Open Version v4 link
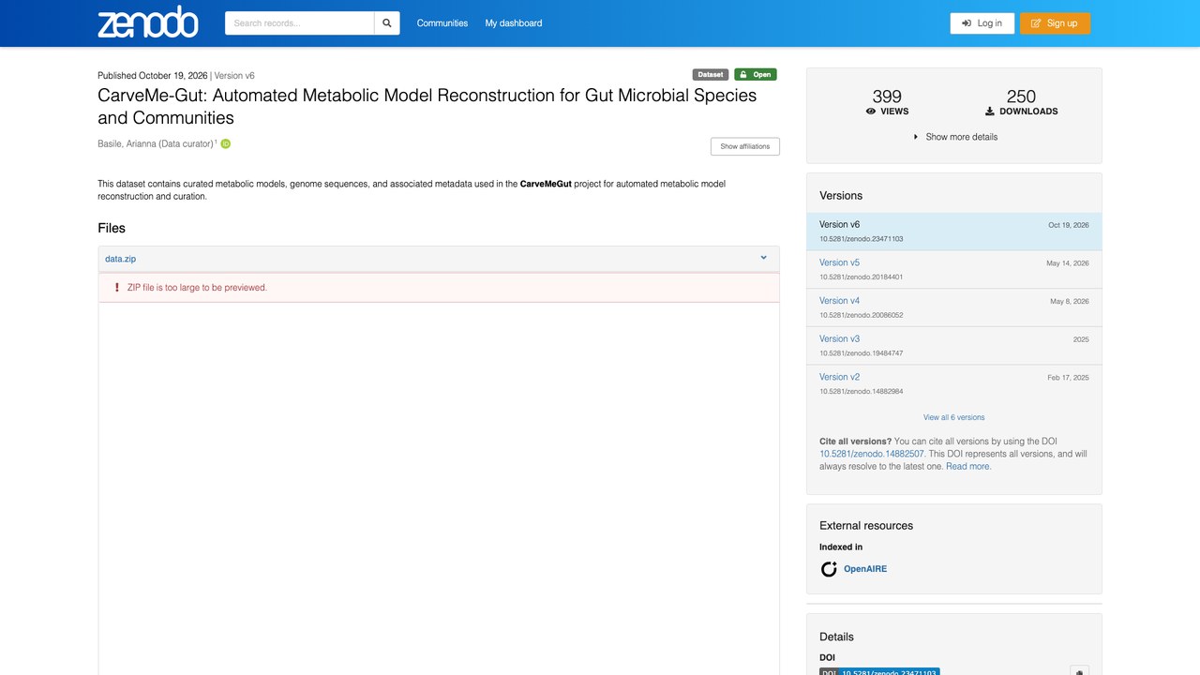 point(839,301)
